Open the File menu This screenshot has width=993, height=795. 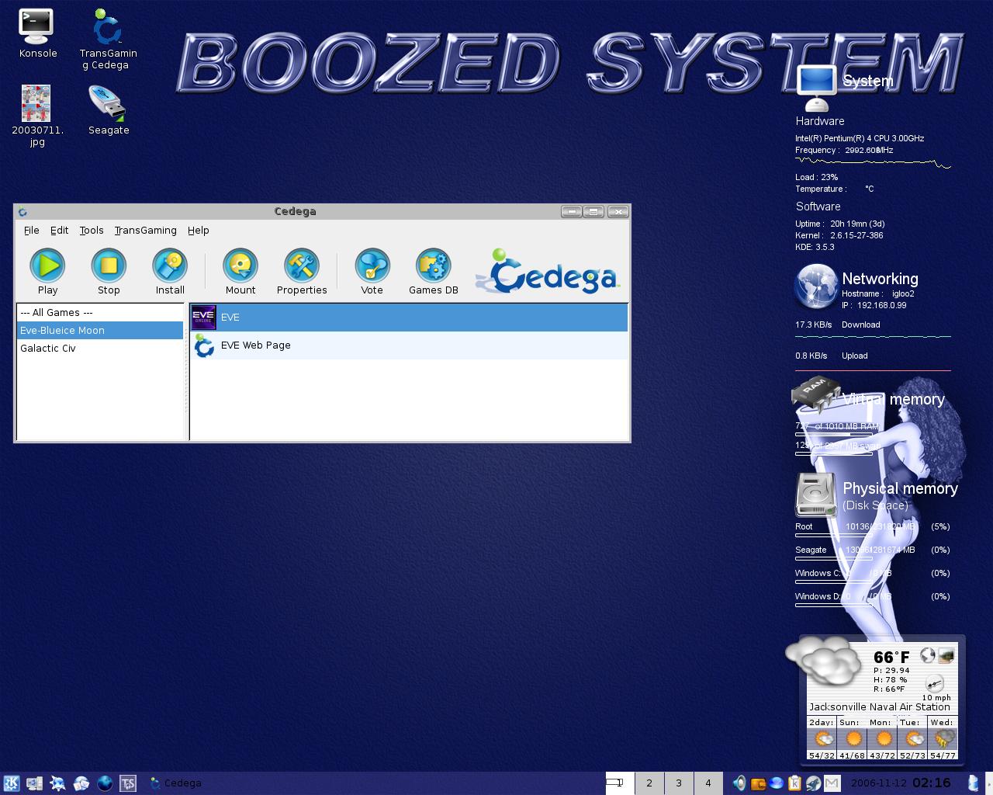32,231
